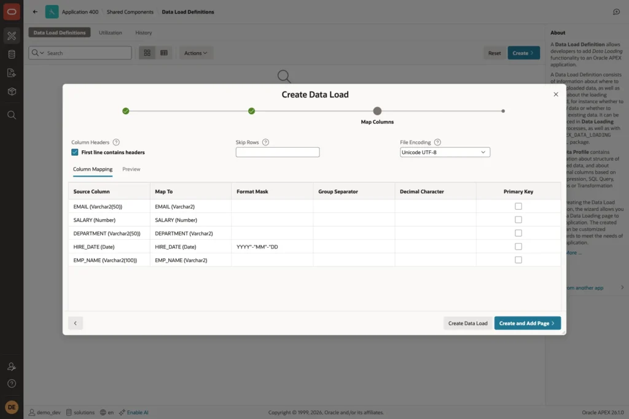
Task: Open the File Encoding dropdown
Action: (445, 152)
